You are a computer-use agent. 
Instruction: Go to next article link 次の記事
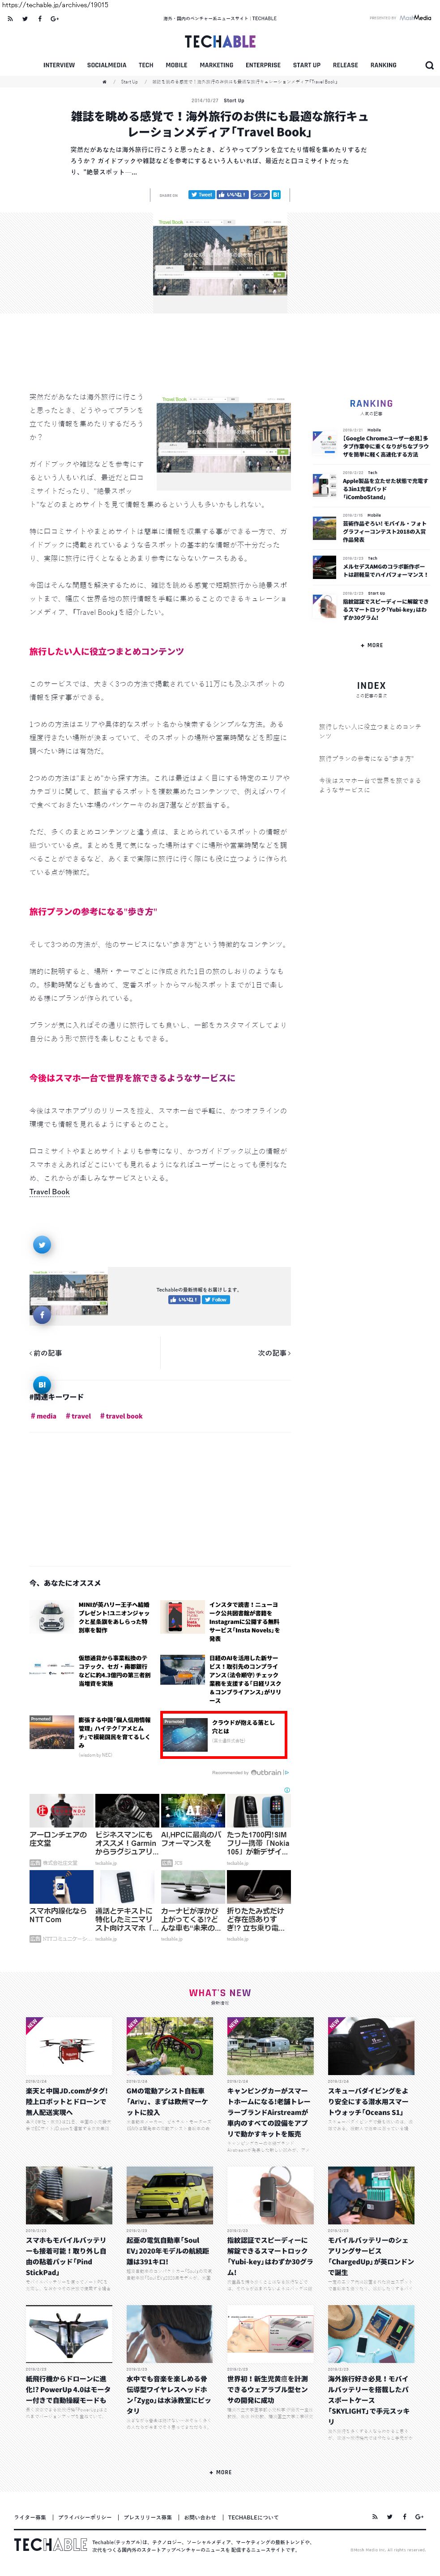[274, 1353]
